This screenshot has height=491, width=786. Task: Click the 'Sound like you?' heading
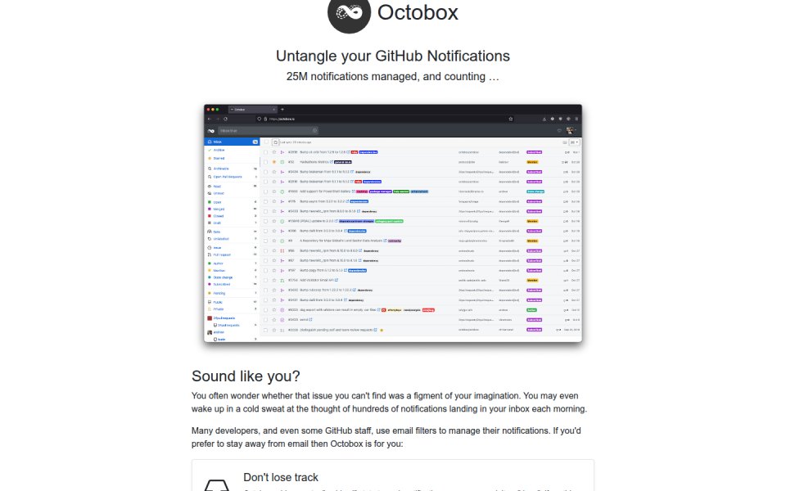coord(246,376)
